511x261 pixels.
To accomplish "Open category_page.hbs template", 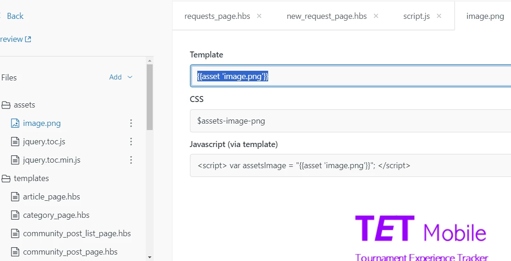I will click(56, 215).
